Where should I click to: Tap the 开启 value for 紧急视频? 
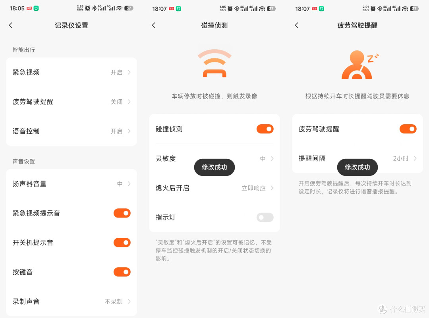click(x=116, y=72)
